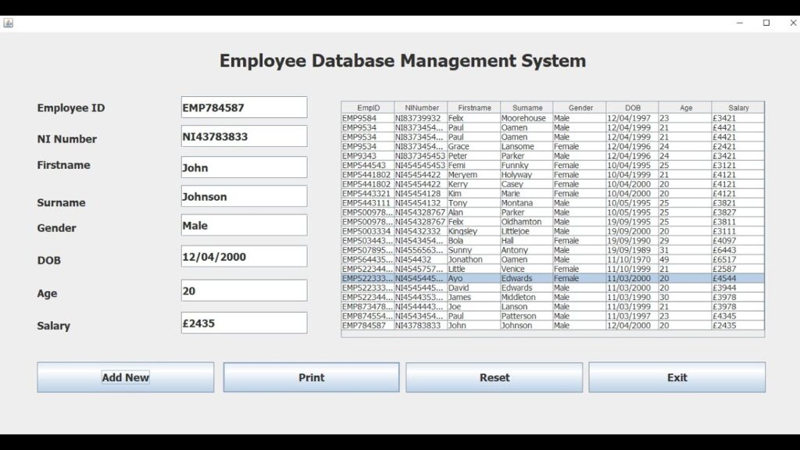Select the highlighted Ayo firstname cell

point(474,278)
